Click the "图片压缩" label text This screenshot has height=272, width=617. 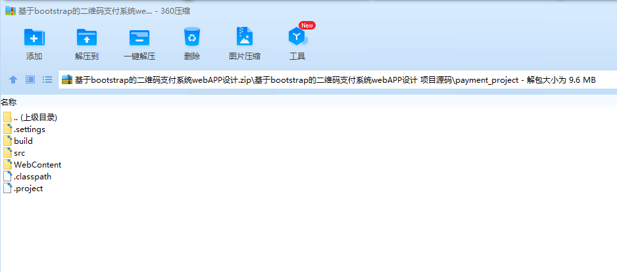[x=244, y=57]
